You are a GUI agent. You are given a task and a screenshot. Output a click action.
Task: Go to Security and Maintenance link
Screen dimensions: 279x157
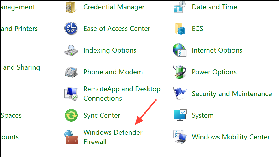[x=232, y=94]
